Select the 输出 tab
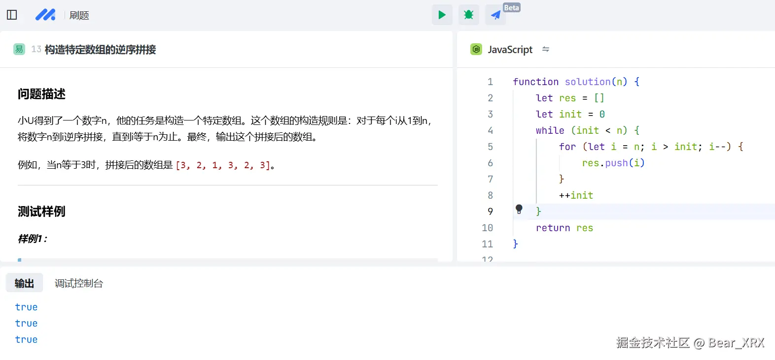775x360 pixels. point(24,283)
